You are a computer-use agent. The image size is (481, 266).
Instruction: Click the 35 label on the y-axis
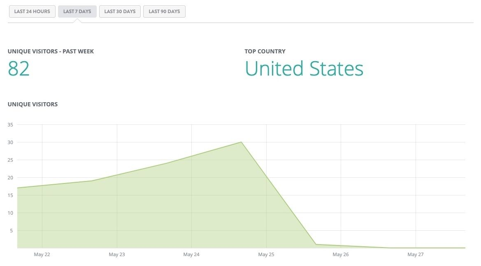(10, 125)
